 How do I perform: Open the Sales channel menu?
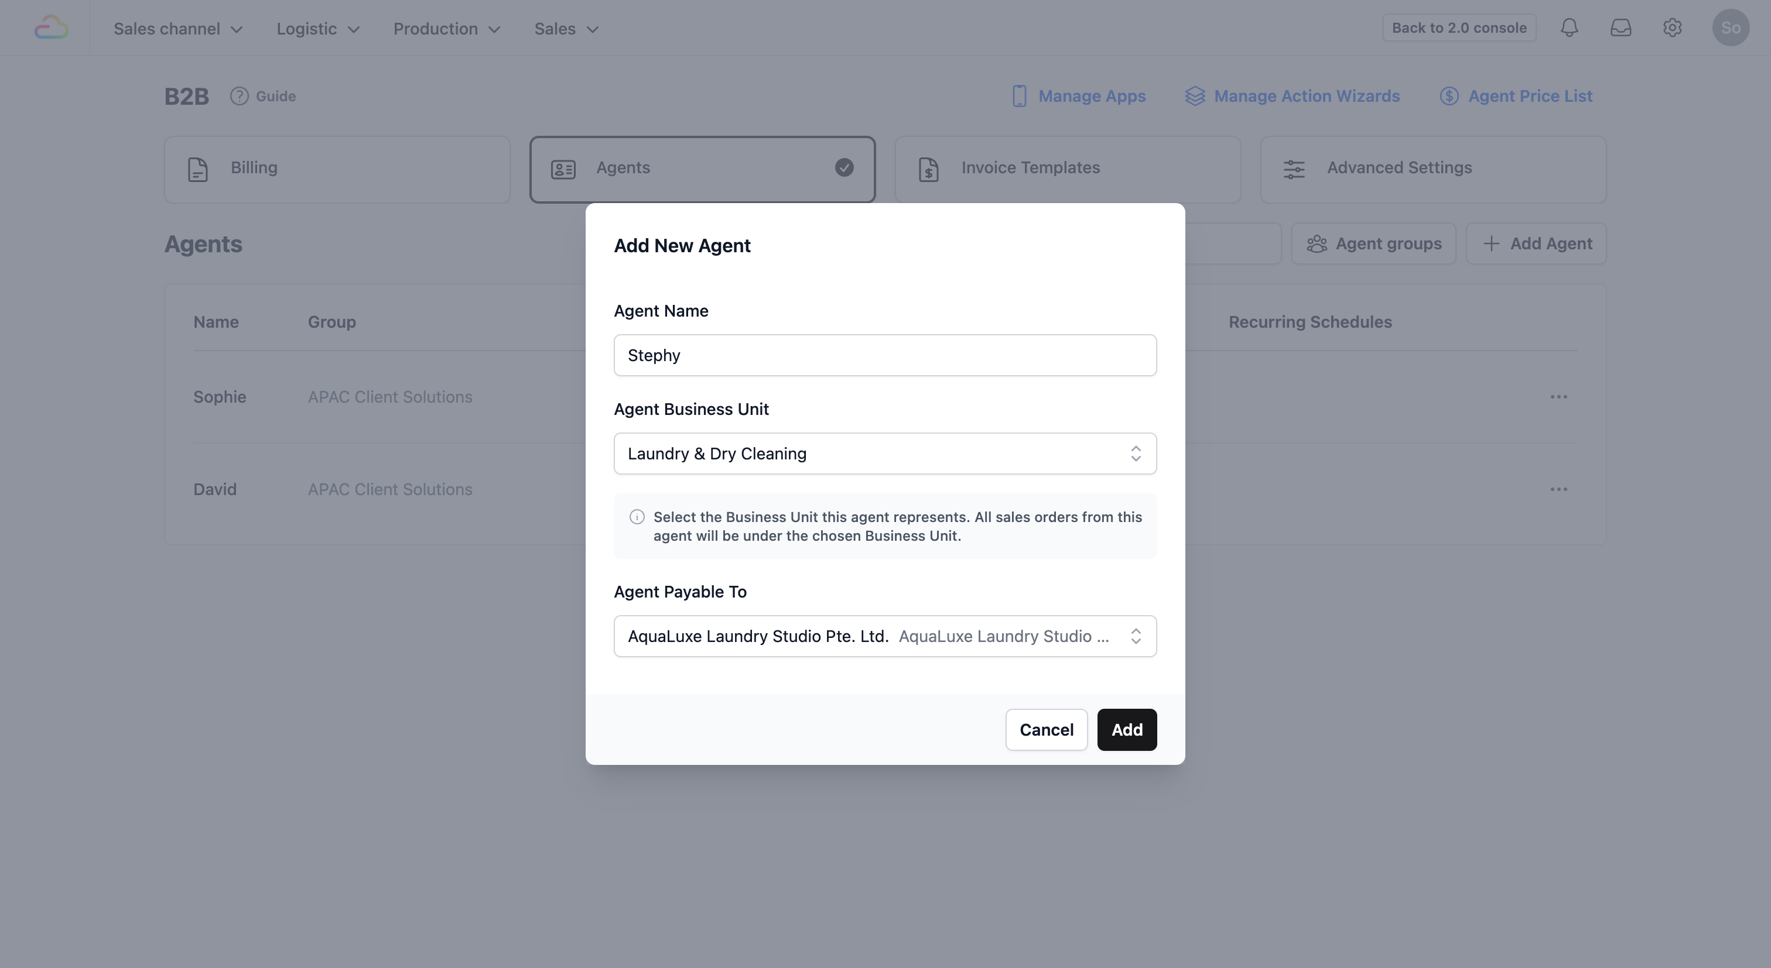click(x=178, y=29)
